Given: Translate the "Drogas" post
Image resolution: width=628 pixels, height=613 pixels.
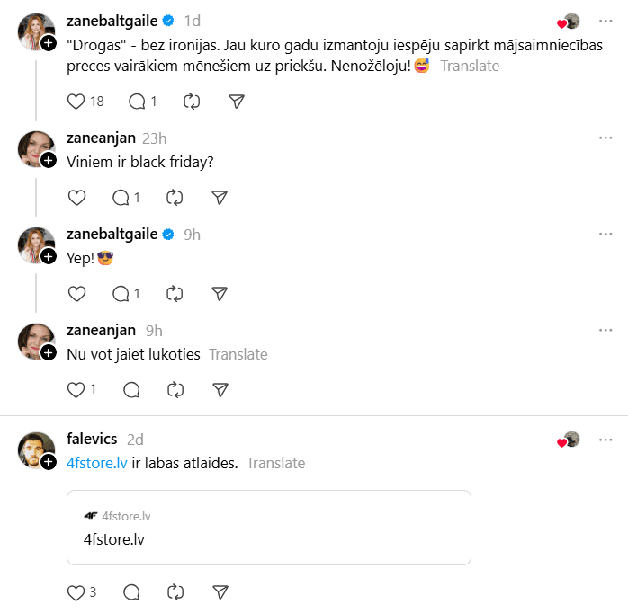Looking at the screenshot, I should coord(470,66).
